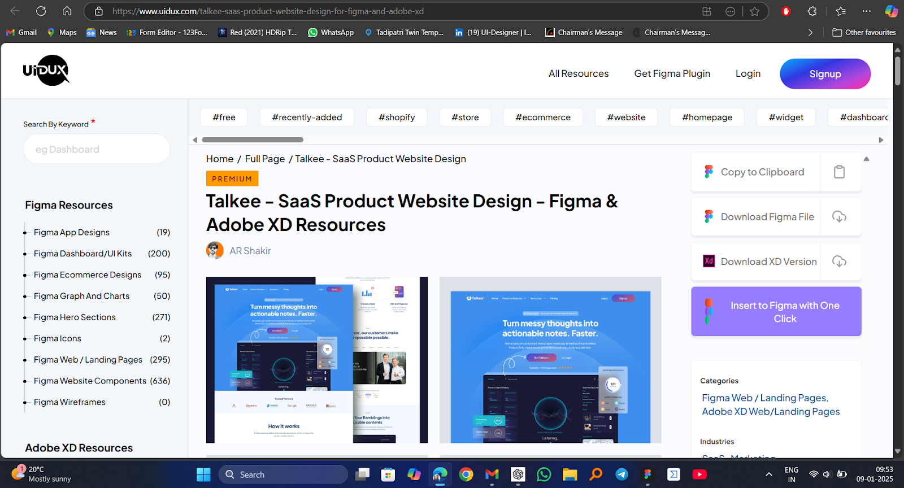Image resolution: width=904 pixels, height=488 pixels.
Task: Select the #ecommerce tag
Action: pos(543,117)
